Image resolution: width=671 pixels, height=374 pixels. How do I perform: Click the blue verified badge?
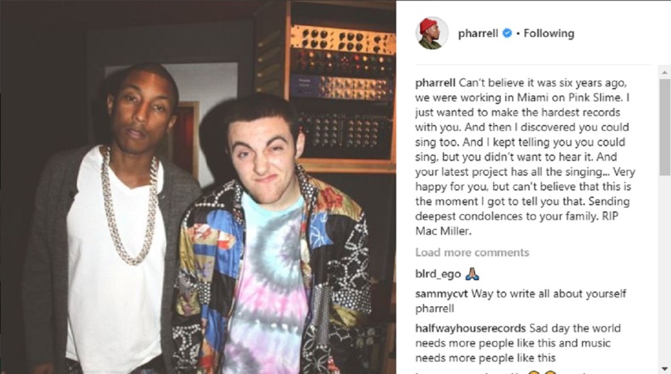[x=507, y=33]
